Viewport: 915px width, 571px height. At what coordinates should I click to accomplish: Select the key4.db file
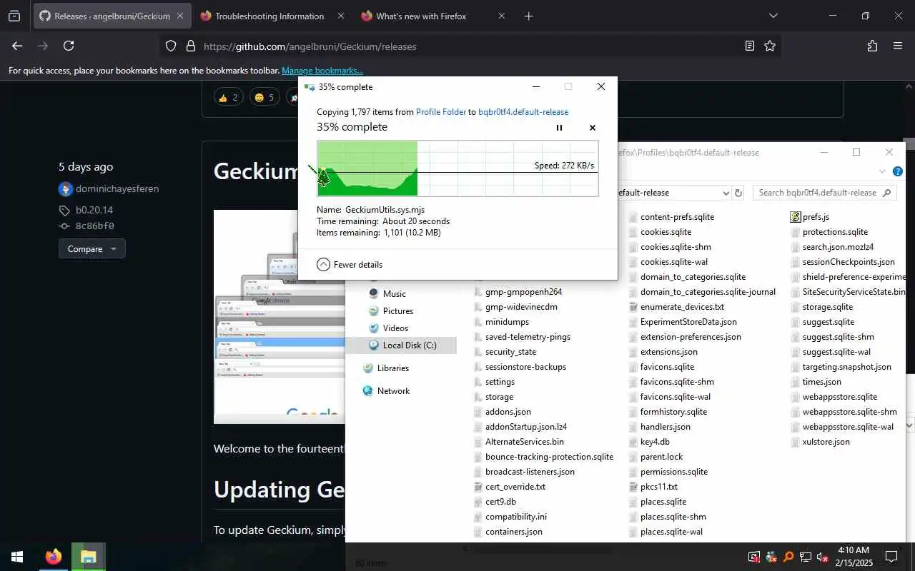649,442
